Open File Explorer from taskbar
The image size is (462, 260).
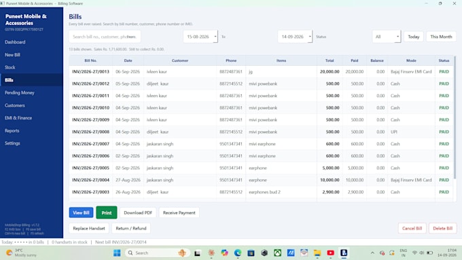[317, 253]
